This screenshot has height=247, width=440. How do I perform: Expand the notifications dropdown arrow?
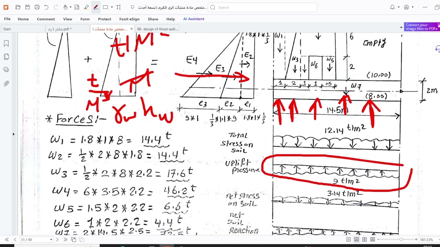click(x=399, y=7)
